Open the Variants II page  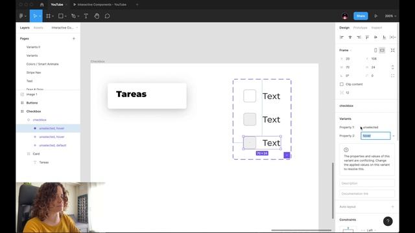[33, 47]
